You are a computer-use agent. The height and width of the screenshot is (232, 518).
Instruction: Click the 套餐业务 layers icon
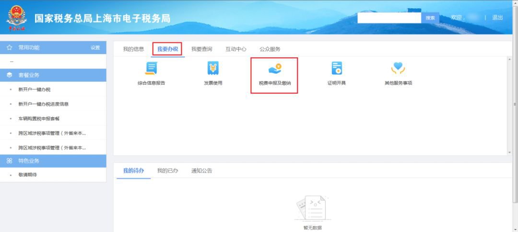point(9,75)
